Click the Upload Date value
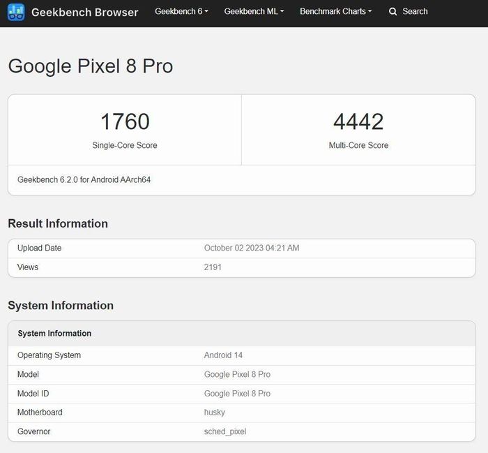The width and height of the screenshot is (488, 453). pyautogui.click(x=252, y=248)
